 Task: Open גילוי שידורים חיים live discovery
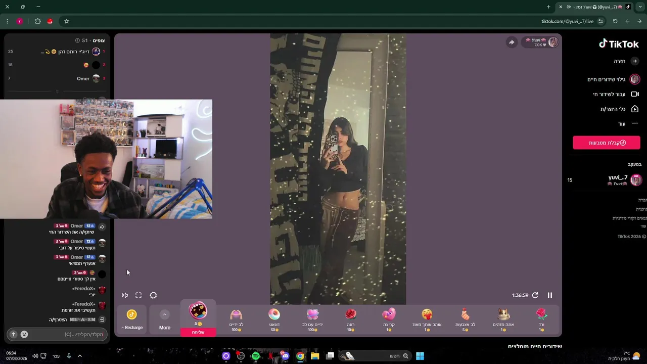coord(614,79)
